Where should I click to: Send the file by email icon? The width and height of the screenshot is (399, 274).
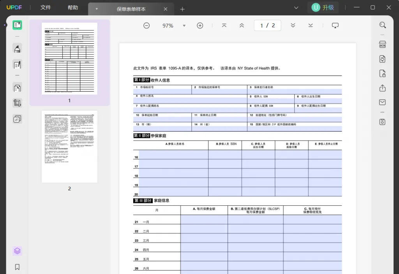(382, 103)
